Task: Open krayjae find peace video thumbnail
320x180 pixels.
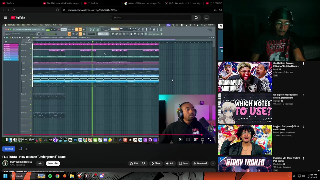Action: pos(245,140)
